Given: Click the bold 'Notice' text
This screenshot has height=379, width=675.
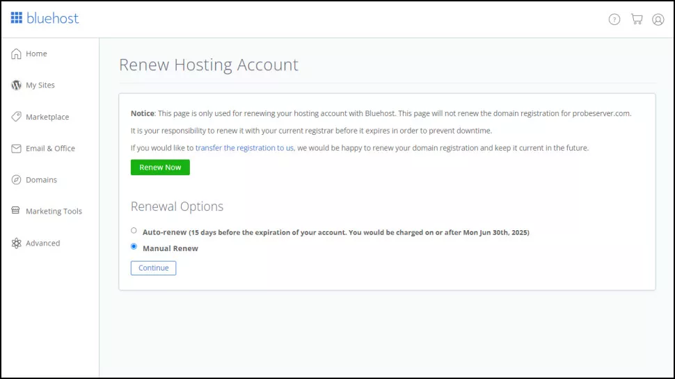Looking at the screenshot, I should coord(143,113).
